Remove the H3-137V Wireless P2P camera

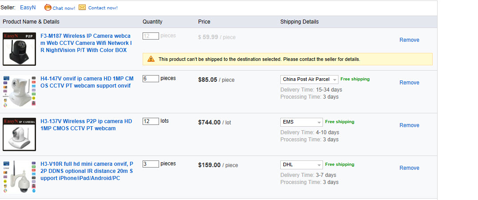pos(409,125)
